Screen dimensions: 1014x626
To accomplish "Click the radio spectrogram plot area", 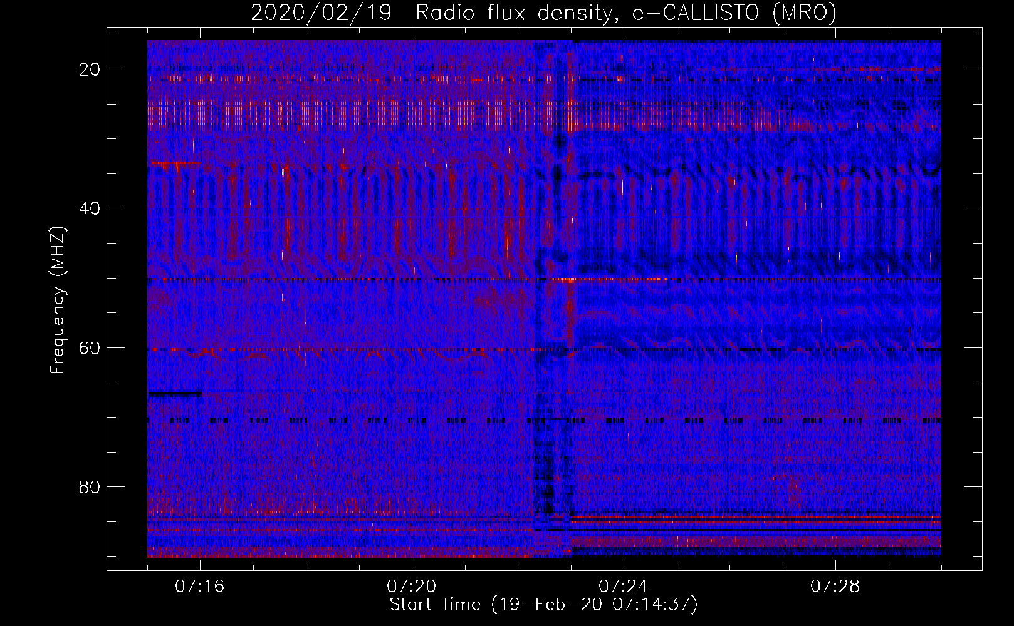I will pyautogui.click(x=544, y=299).
